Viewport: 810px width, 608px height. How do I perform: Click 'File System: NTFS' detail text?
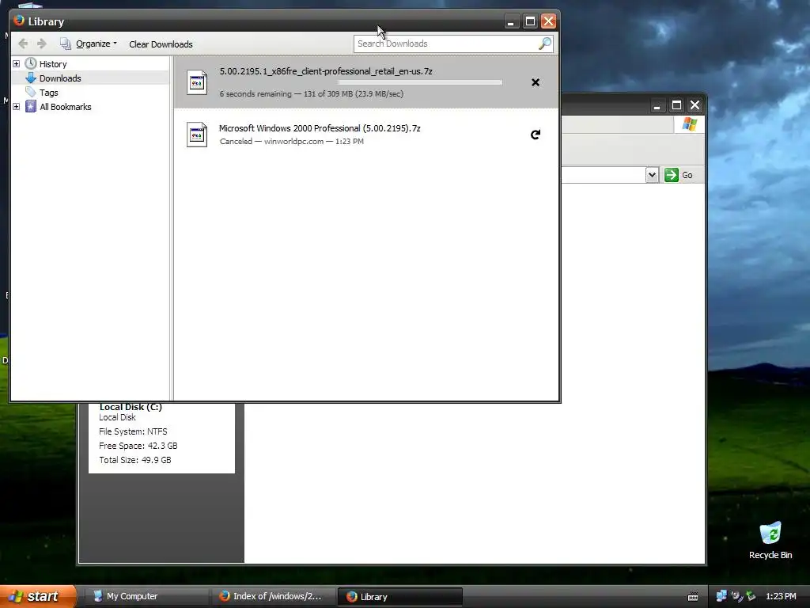(x=133, y=431)
